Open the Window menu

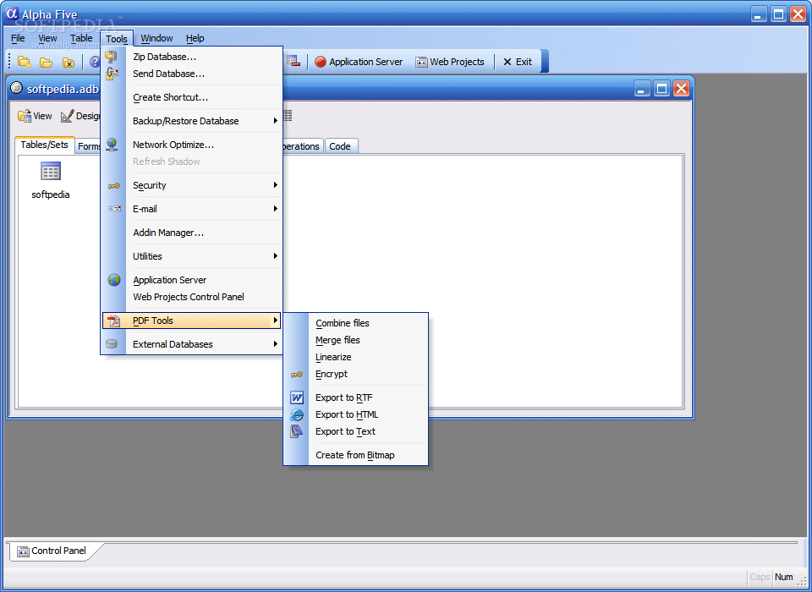tap(156, 38)
